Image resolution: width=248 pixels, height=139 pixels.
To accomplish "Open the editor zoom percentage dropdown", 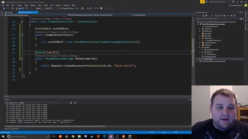I will 8,96.
